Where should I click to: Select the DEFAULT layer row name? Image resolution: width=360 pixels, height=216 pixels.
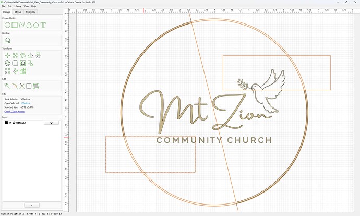tap(21, 123)
